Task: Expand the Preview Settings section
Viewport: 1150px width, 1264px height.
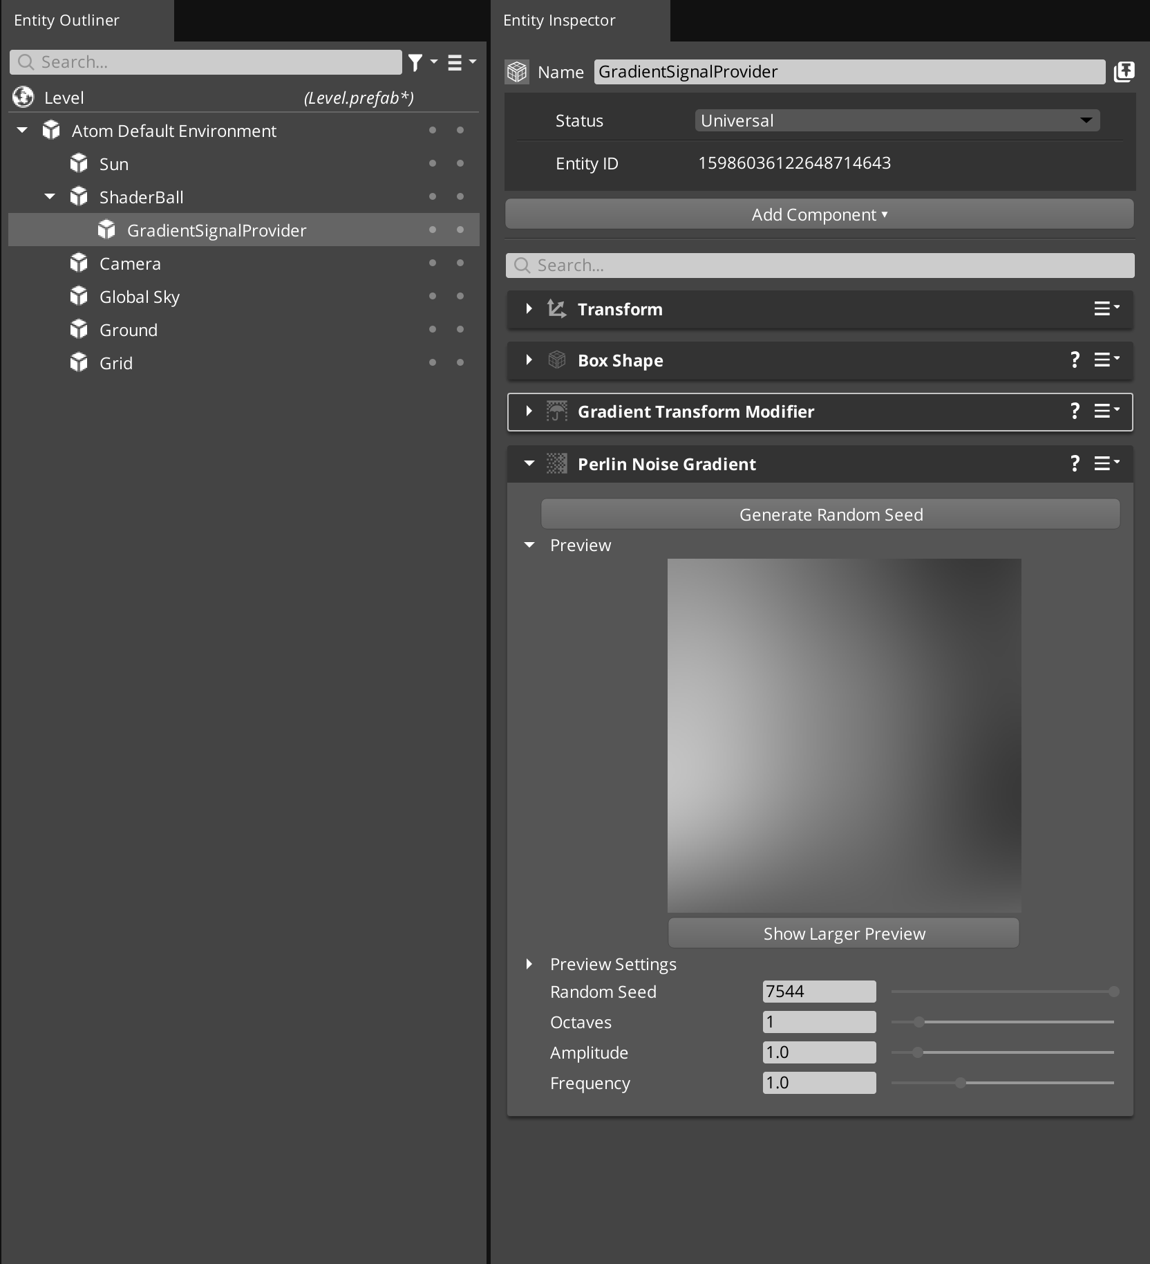Action: 530,964
